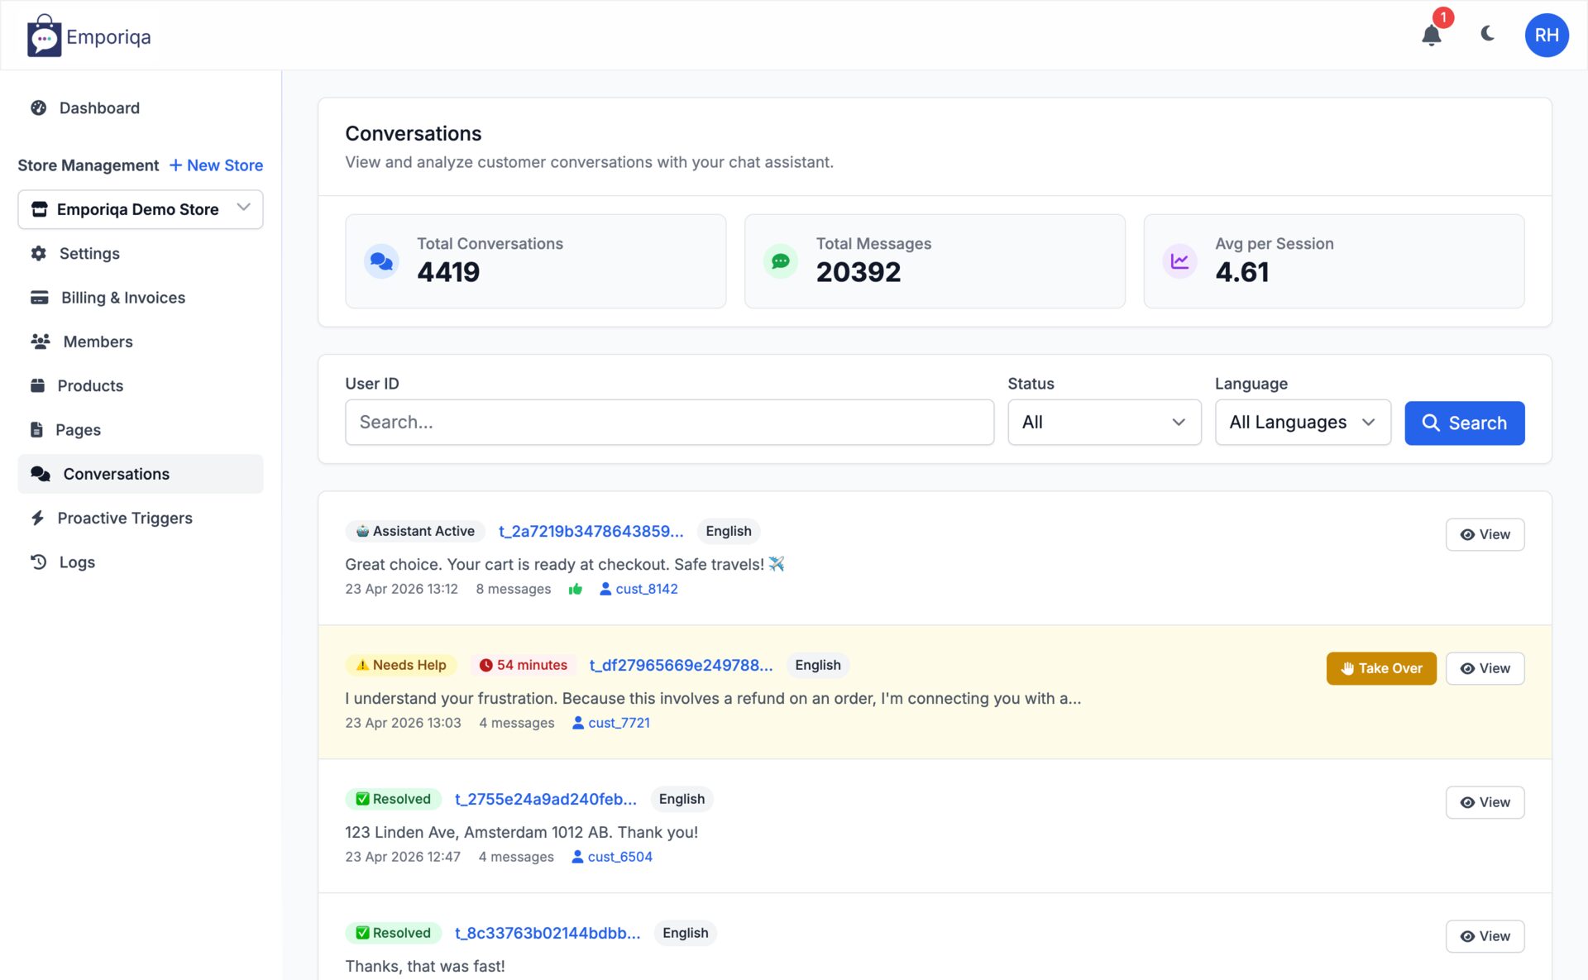1588x980 pixels.
Task: Click the Take Over button
Action: (x=1380, y=668)
